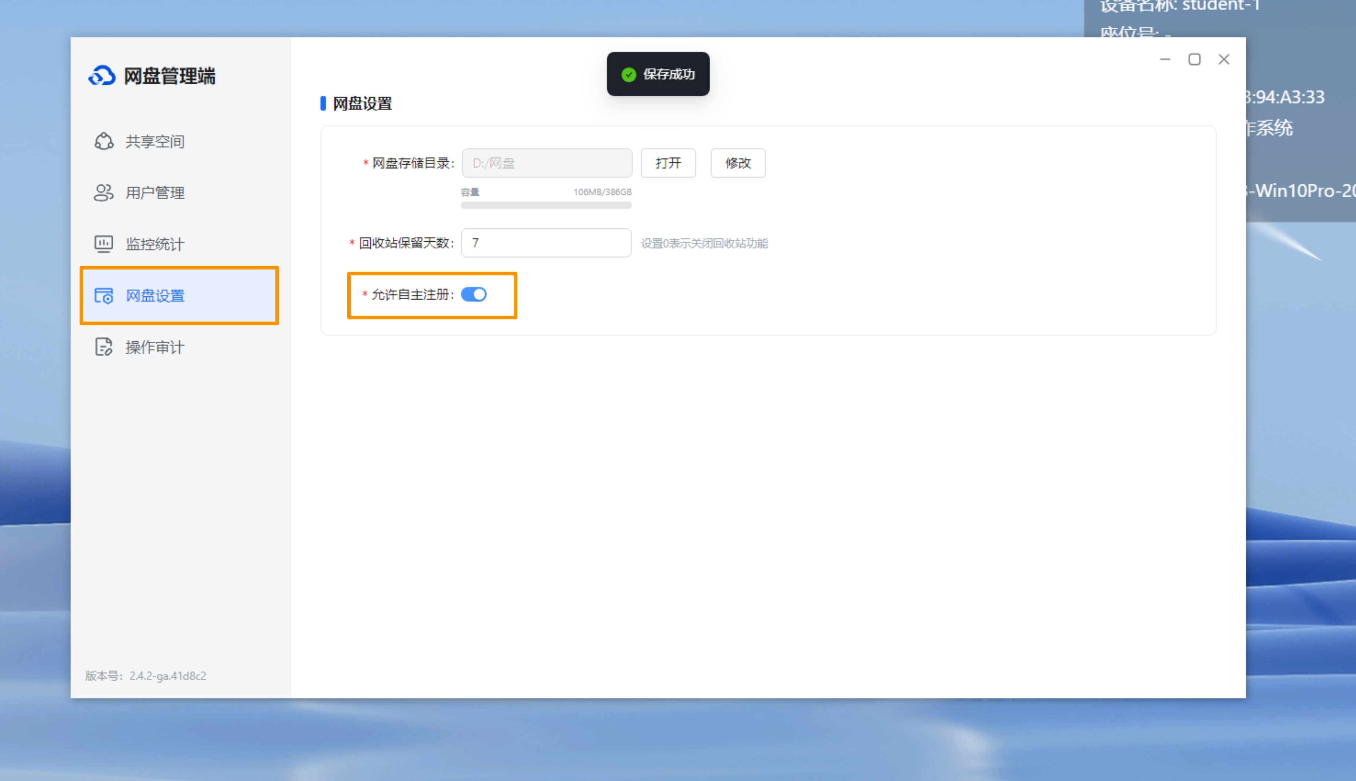Click green checkmark in 保存成功 toast
This screenshot has height=781, width=1356.
(x=628, y=74)
